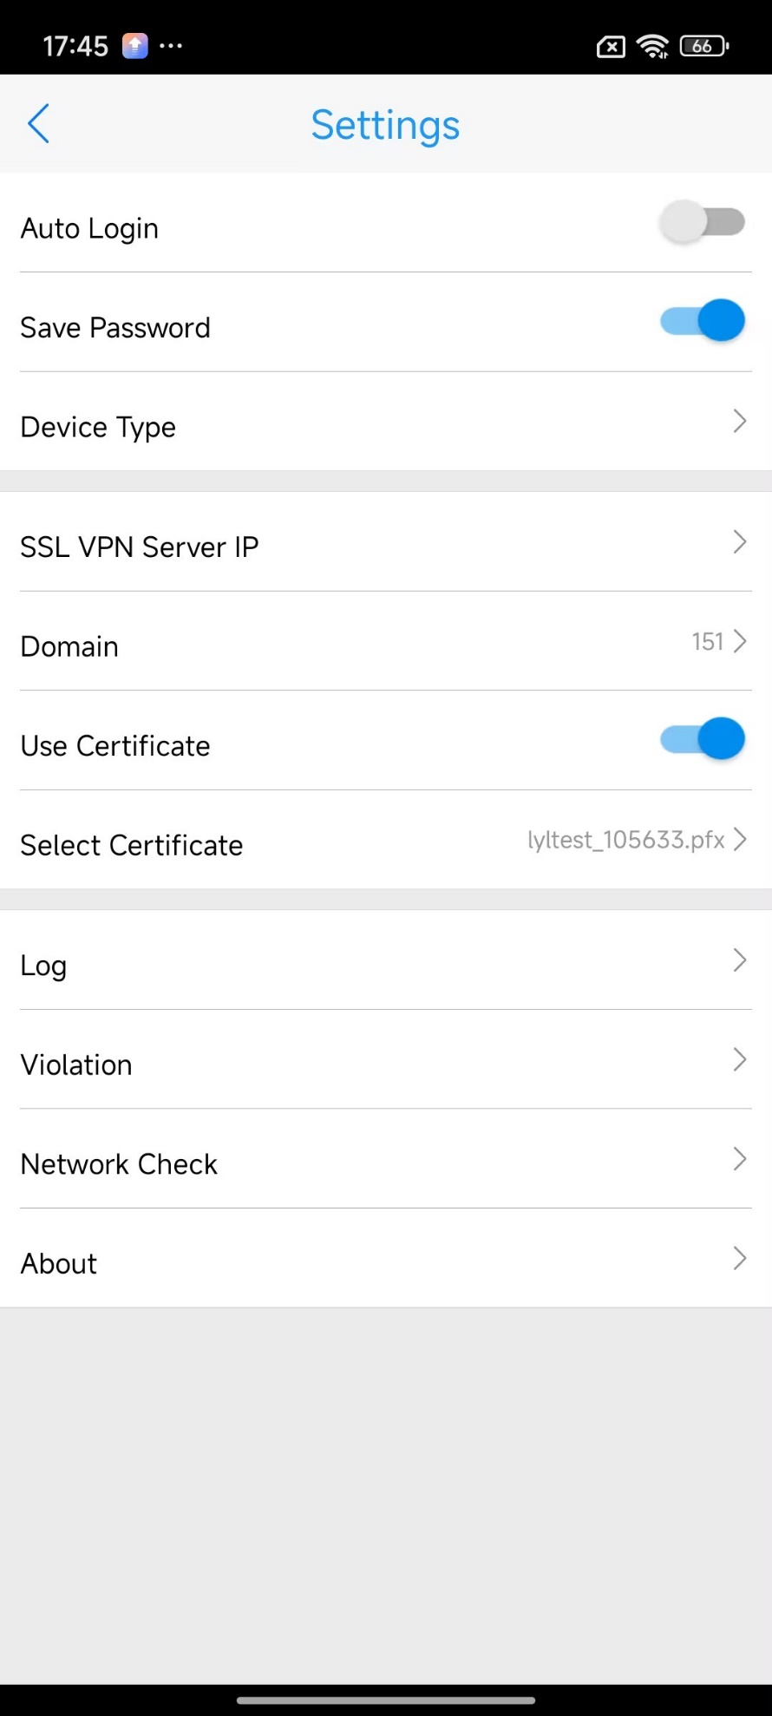
Task: Tap the Domain value 151
Action: click(707, 642)
